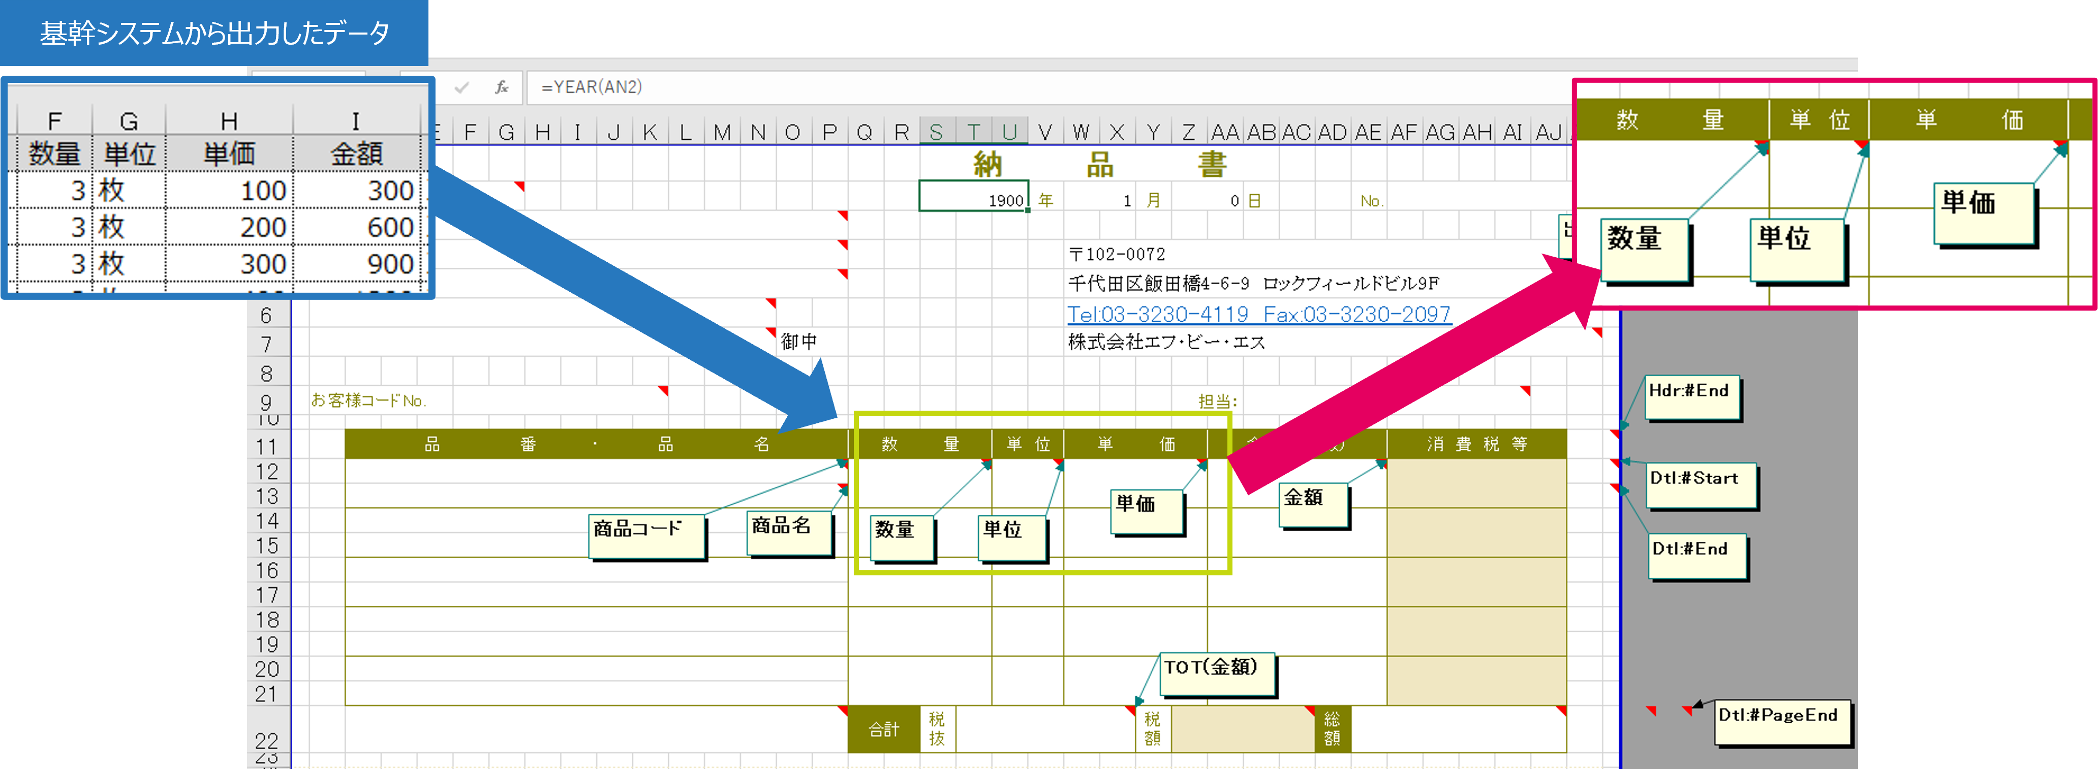The height and width of the screenshot is (769, 2098).
Task: Select column header AJ
Action: (x=1548, y=131)
